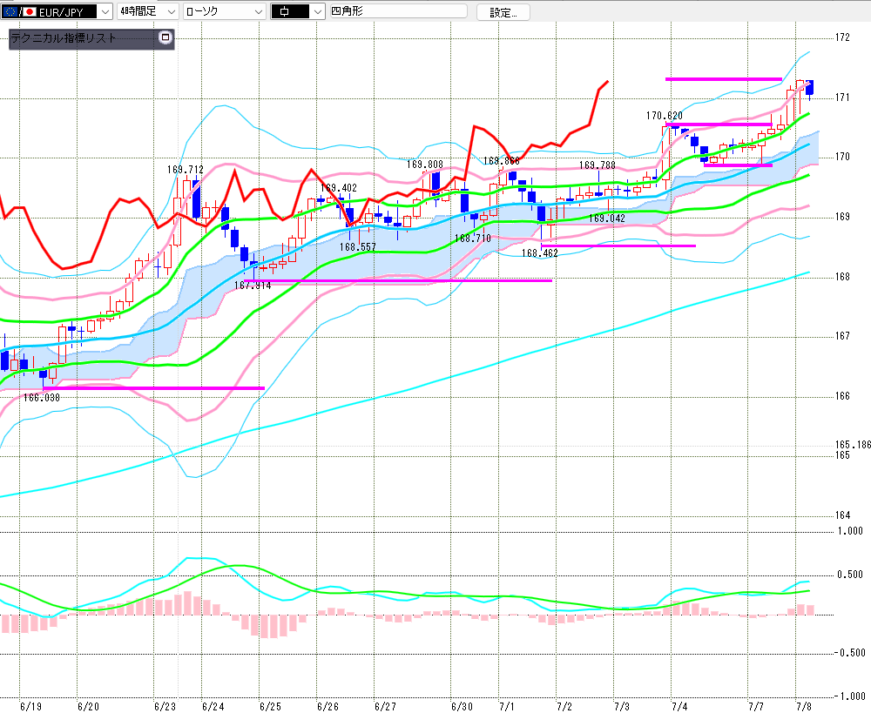Click the 166.038 low price label
The height and width of the screenshot is (713, 871).
pos(42,398)
